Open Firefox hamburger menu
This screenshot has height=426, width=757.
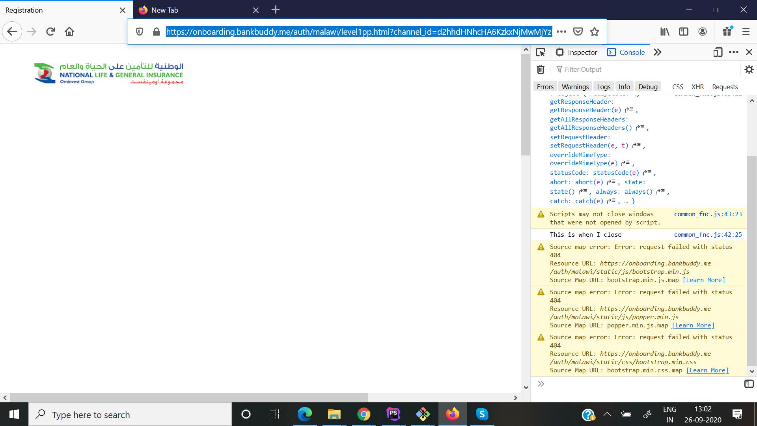(x=746, y=32)
